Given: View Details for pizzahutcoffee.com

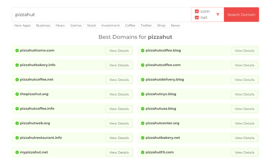Looking at the screenshot, I should point(245,65).
